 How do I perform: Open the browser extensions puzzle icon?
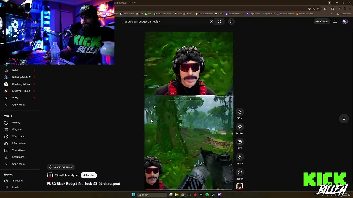click(325, 9)
